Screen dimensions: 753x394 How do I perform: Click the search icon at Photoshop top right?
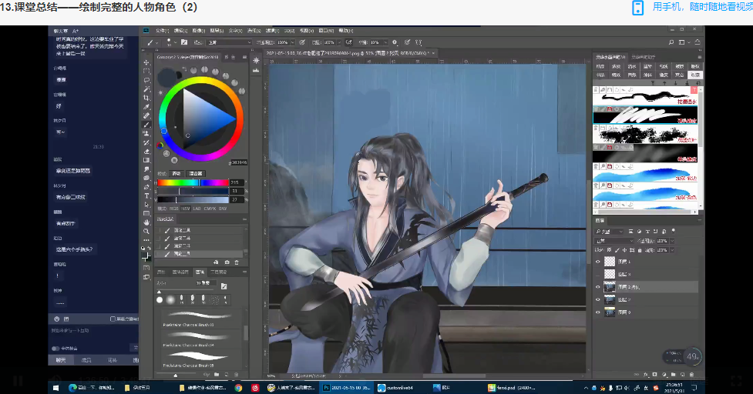click(671, 42)
